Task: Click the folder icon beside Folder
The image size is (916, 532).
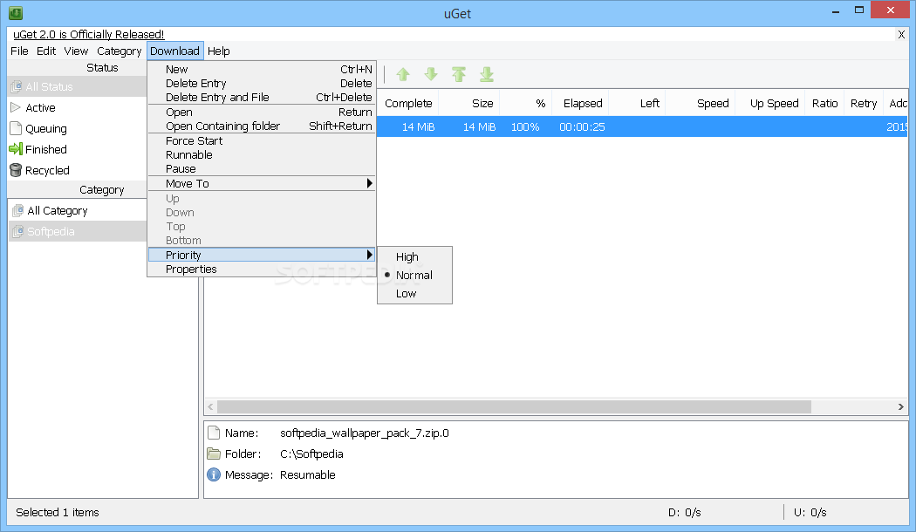Action: coord(215,454)
